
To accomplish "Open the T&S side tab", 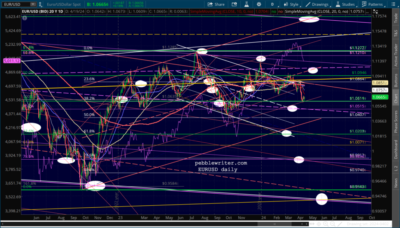I will click(x=396, y=33).
